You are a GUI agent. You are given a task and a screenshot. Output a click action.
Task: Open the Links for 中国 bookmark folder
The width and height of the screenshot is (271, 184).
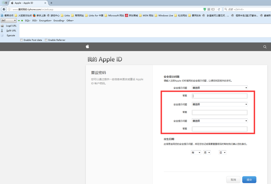tap(94, 15)
